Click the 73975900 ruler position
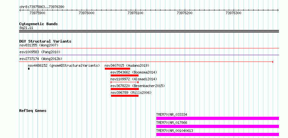The image size is (288, 138). coord(37,13)
